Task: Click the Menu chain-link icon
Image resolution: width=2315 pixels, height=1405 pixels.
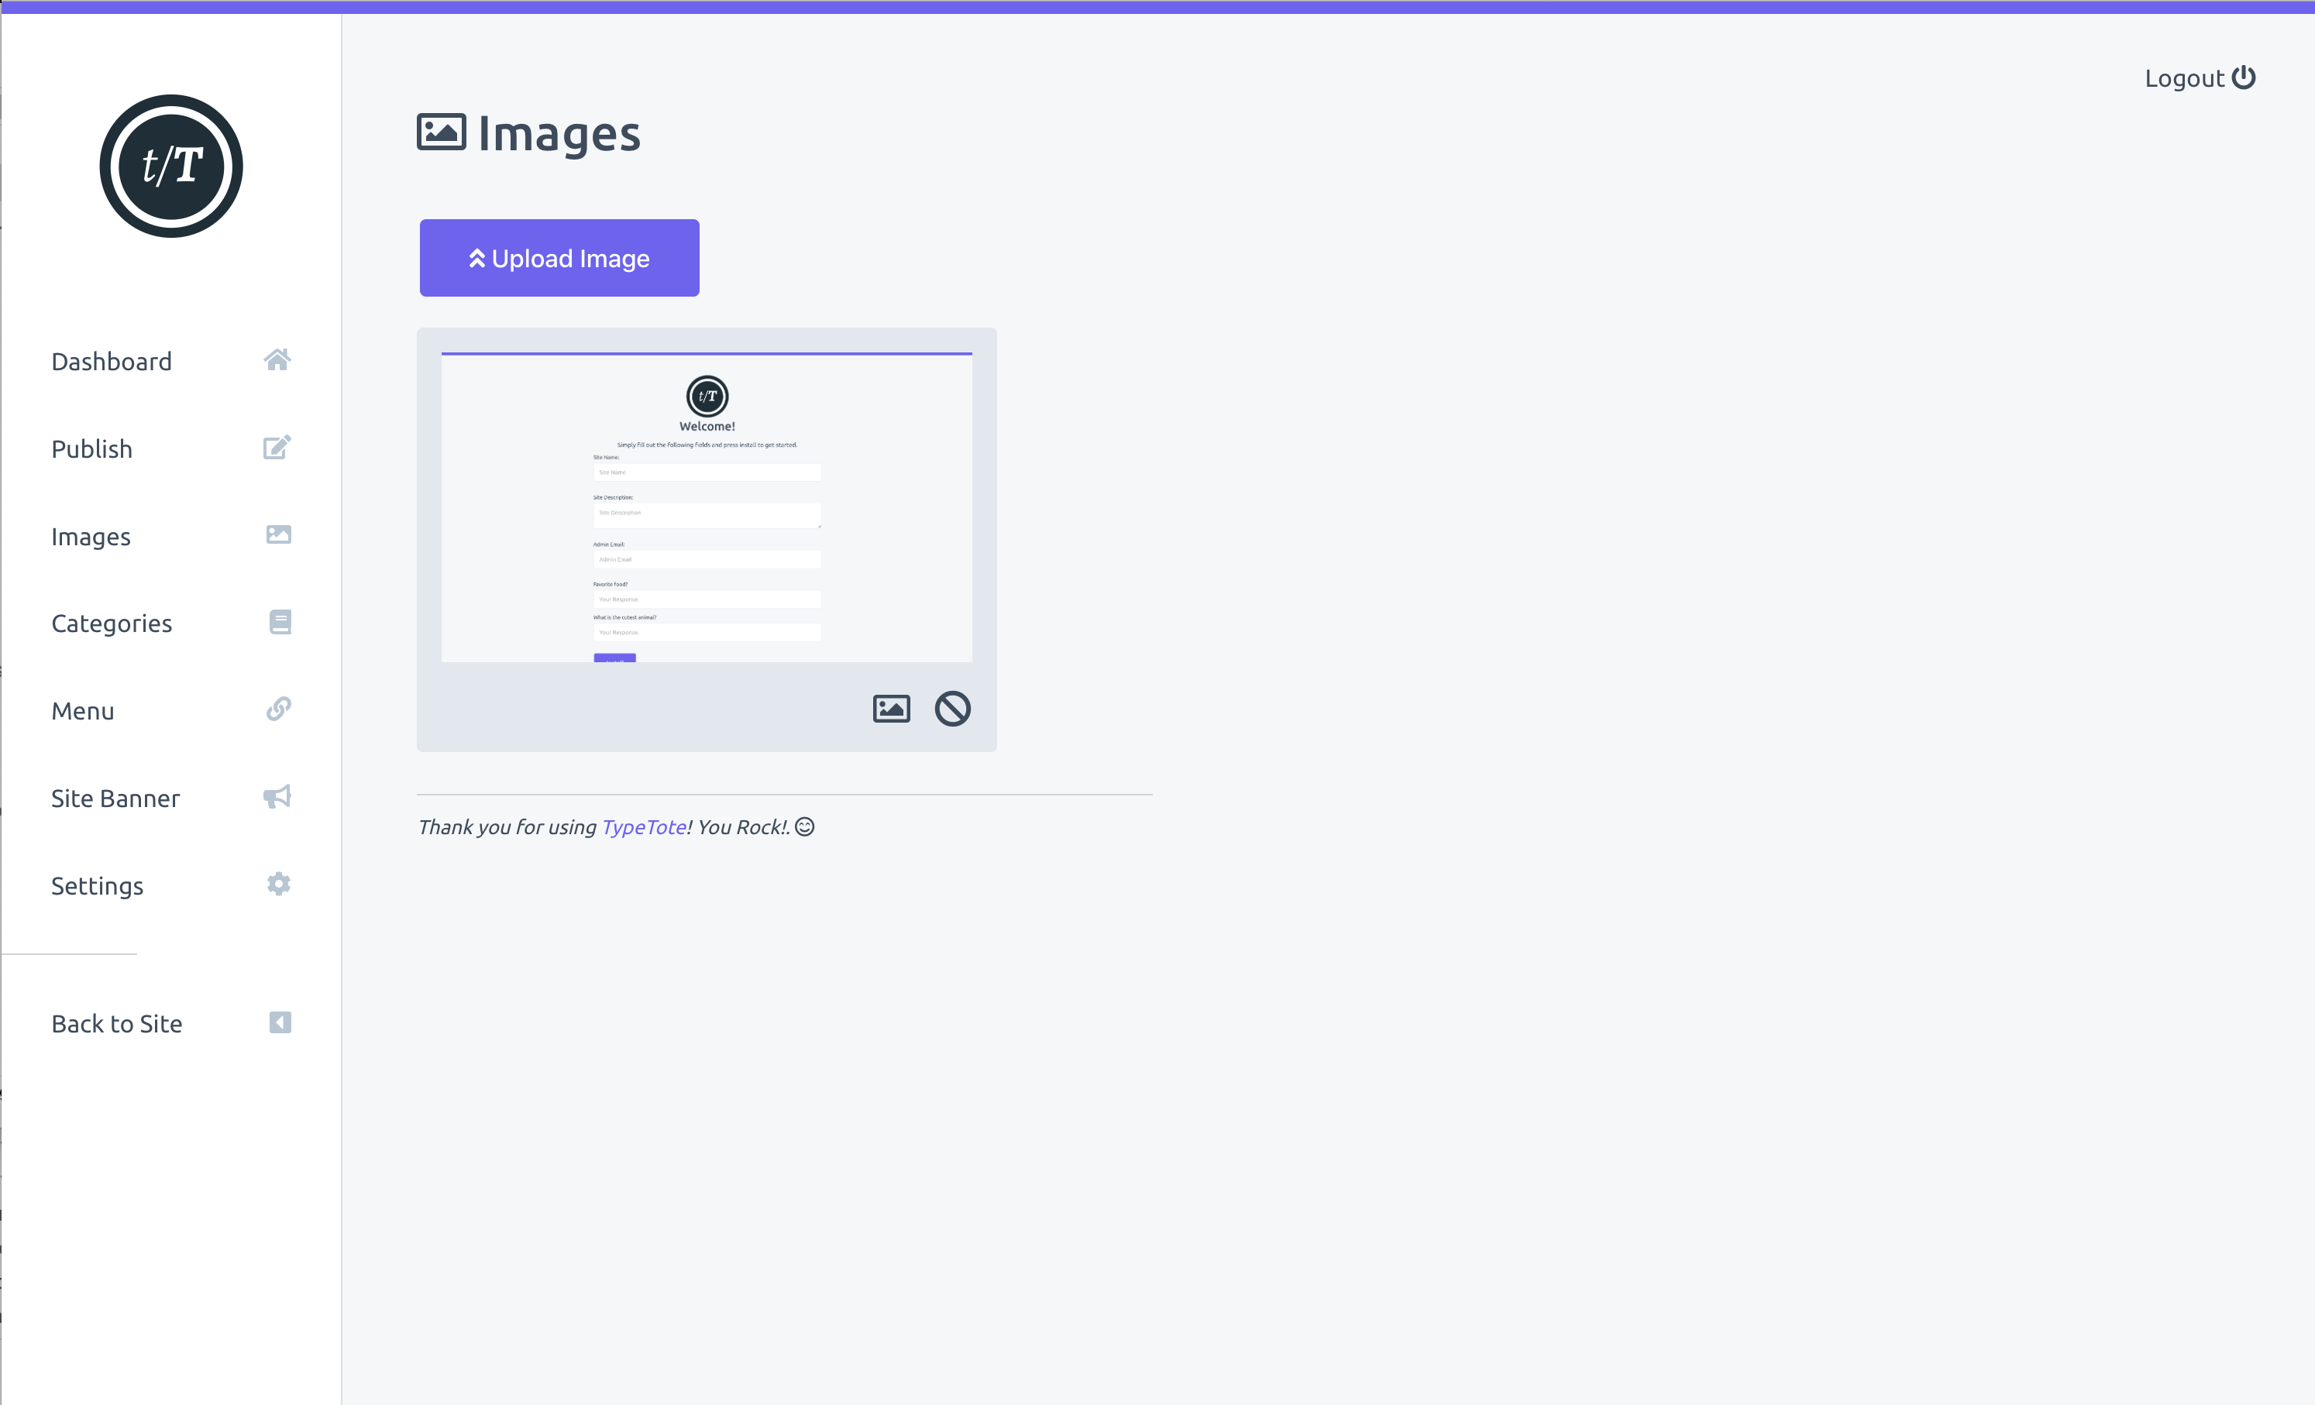Action: pos(278,709)
